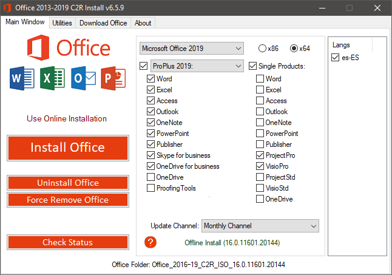Uncheck Word in ProPlus list

[150, 79]
